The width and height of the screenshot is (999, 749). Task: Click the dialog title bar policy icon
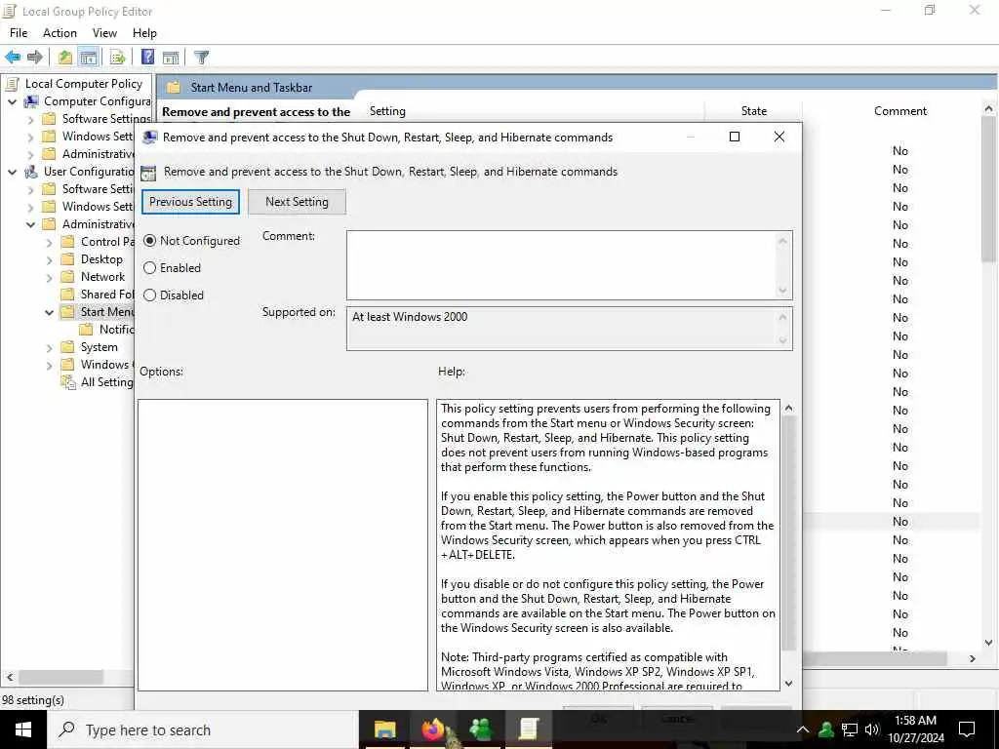(149, 138)
